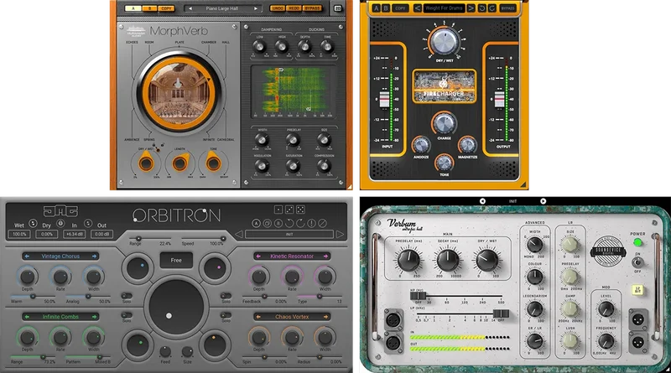This screenshot has height=373, width=671.
Task: Click the Wet 100.0% value field
Action: pyautogui.click(x=19, y=234)
